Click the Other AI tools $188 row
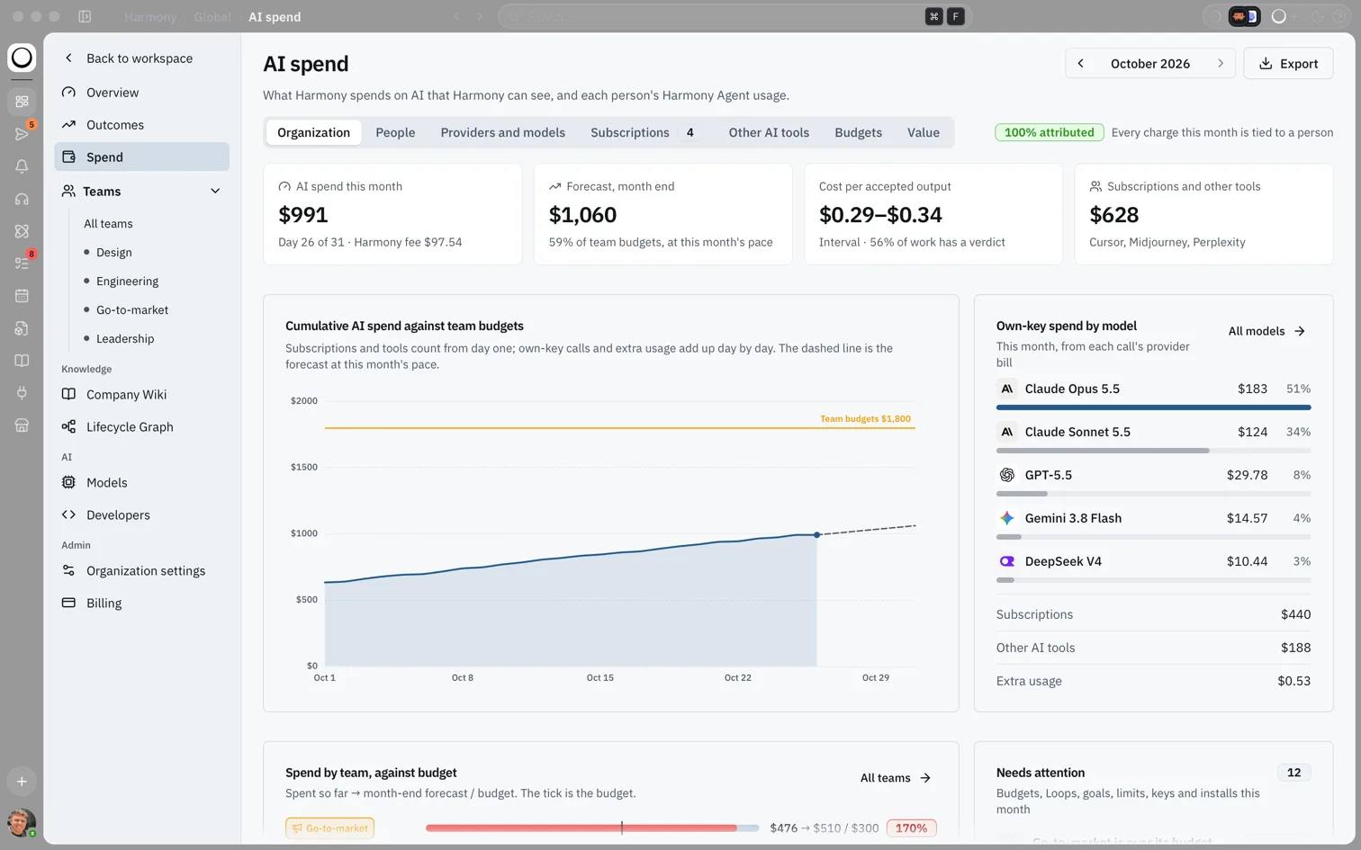 click(x=1153, y=648)
